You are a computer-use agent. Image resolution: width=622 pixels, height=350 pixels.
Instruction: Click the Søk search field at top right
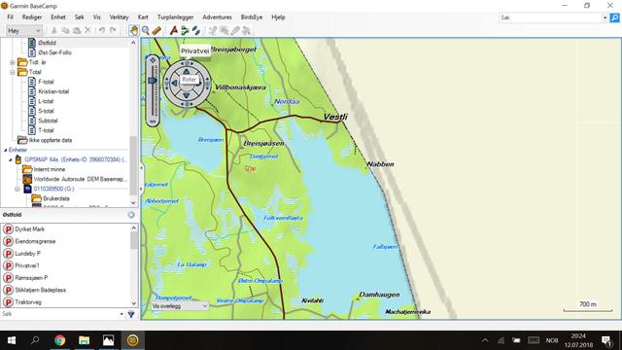[x=551, y=17]
